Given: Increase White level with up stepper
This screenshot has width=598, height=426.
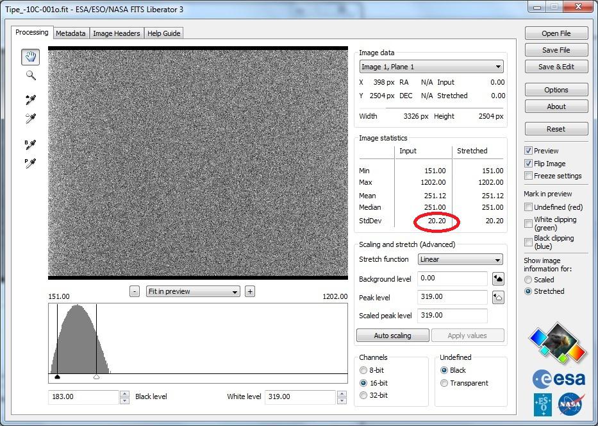Looking at the screenshot, I should click(x=342, y=393).
